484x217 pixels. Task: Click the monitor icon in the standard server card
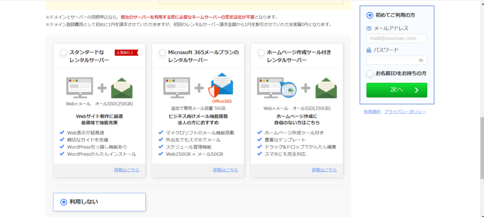click(x=79, y=87)
